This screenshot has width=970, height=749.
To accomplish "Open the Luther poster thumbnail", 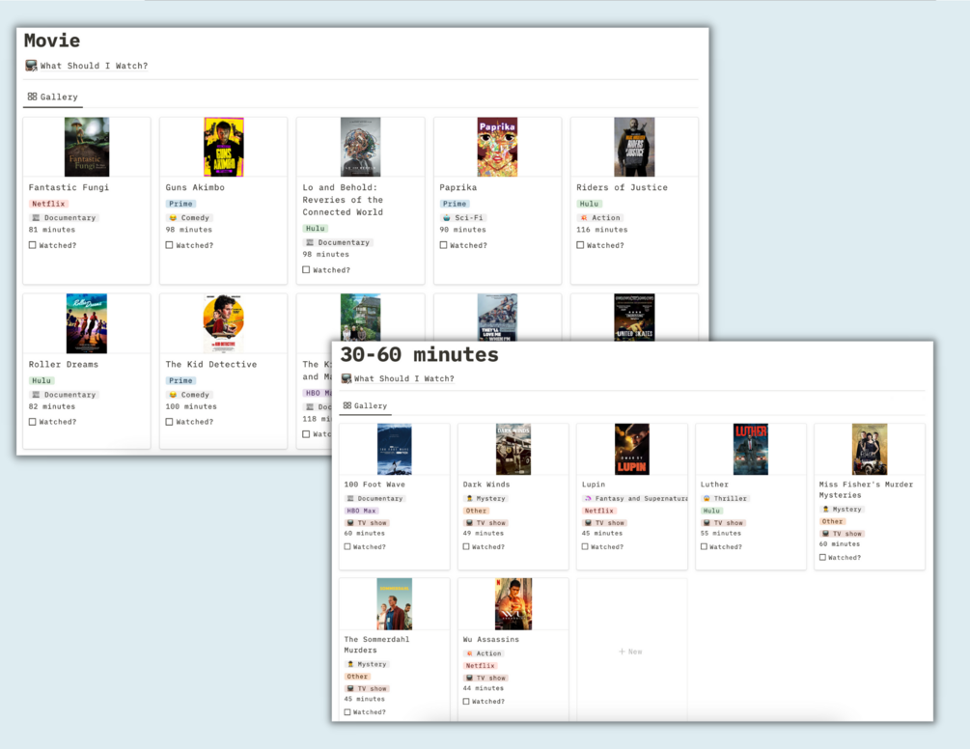I will pos(751,449).
